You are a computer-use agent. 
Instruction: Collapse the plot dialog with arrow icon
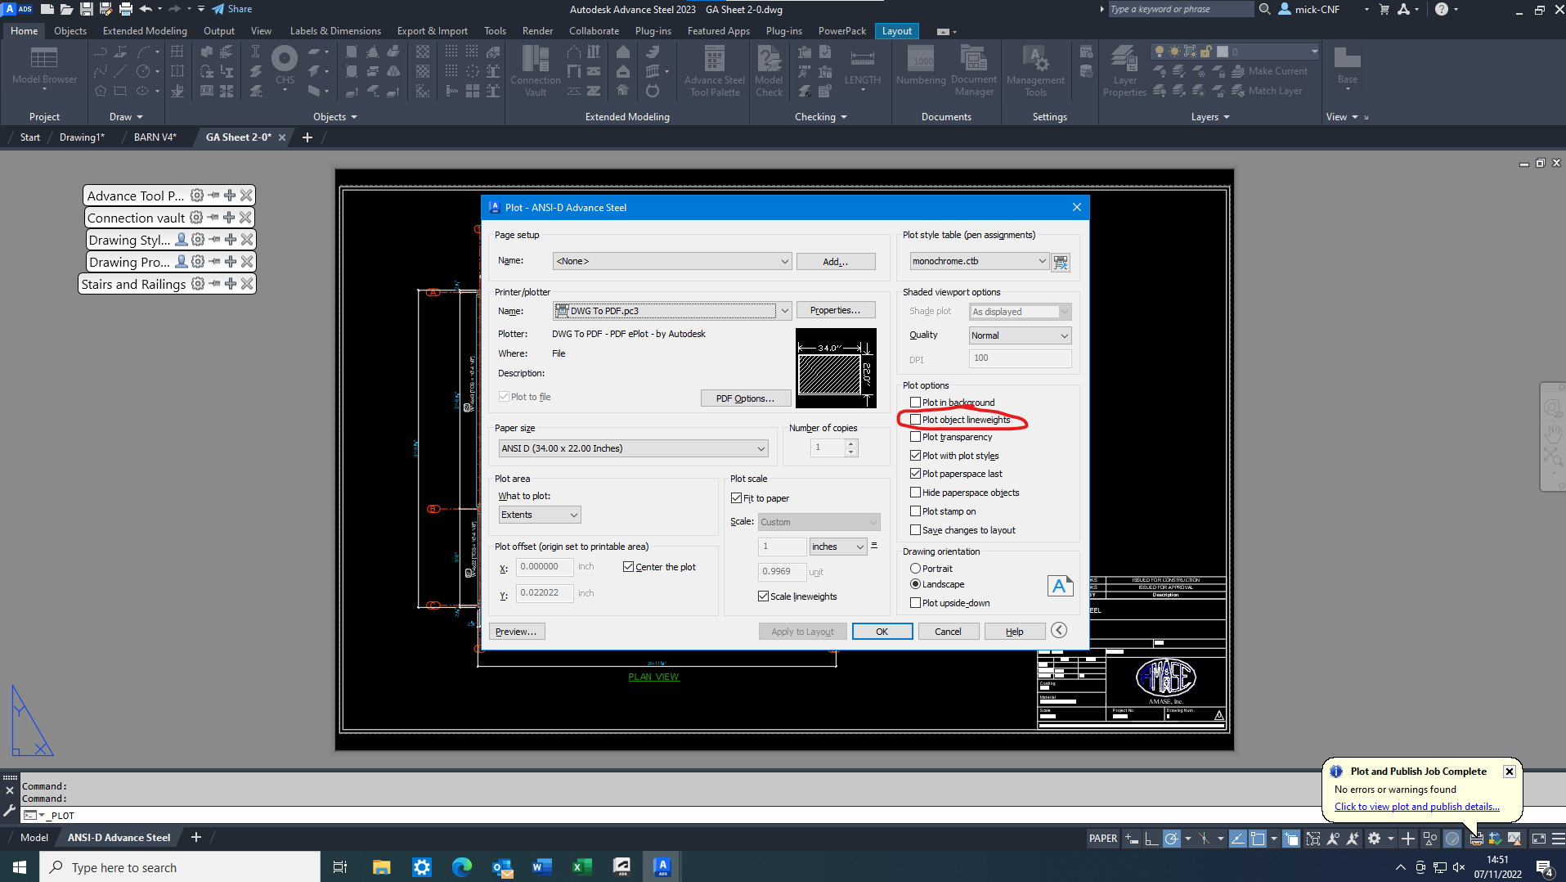point(1059,630)
